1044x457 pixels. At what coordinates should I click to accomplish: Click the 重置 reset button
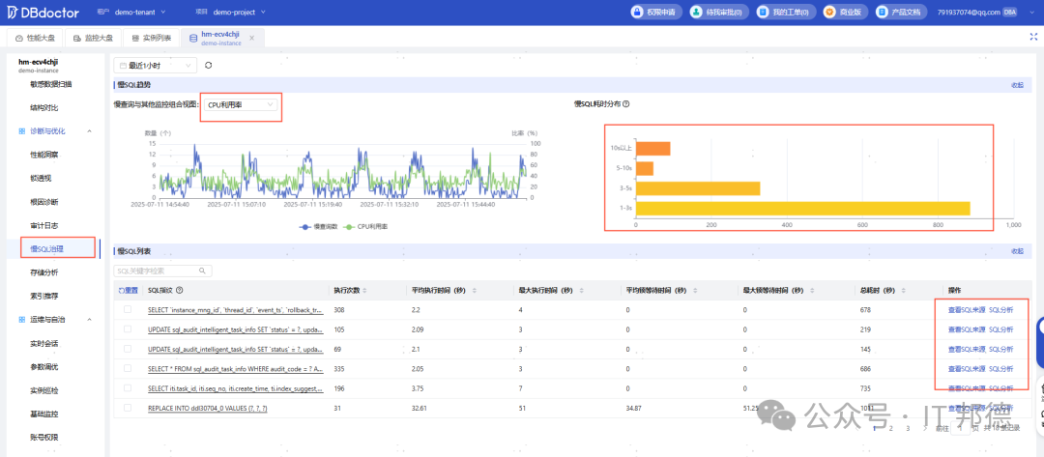[x=128, y=290]
